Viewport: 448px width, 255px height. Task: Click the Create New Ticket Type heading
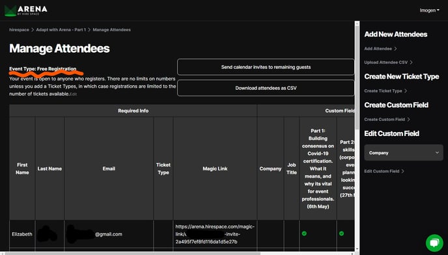pyautogui.click(x=401, y=77)
